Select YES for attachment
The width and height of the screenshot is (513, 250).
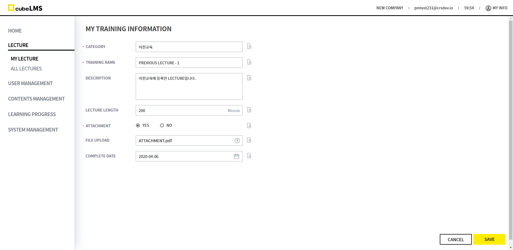coord(138,125)
